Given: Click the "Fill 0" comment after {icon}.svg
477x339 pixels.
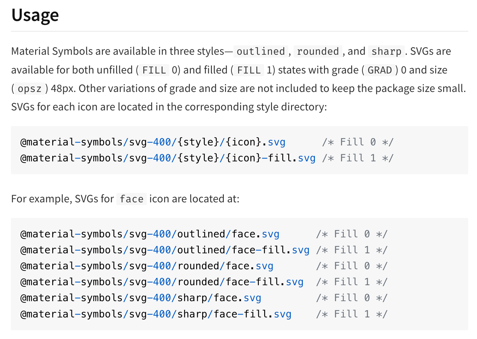Looking at the screenshot, I should point(358,142).
